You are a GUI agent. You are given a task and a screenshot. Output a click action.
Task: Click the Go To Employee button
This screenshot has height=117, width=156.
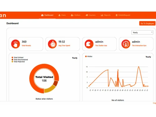(x=147, y=23)
